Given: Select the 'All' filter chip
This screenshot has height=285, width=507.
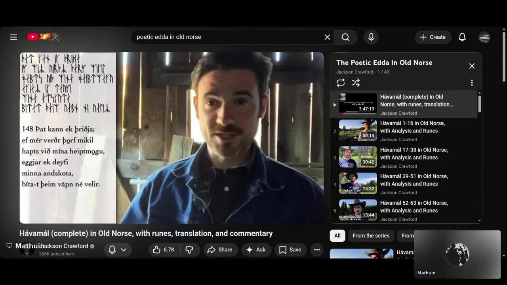Looking at the screenshot, I should pyautogui.click(x=337, y=236).
